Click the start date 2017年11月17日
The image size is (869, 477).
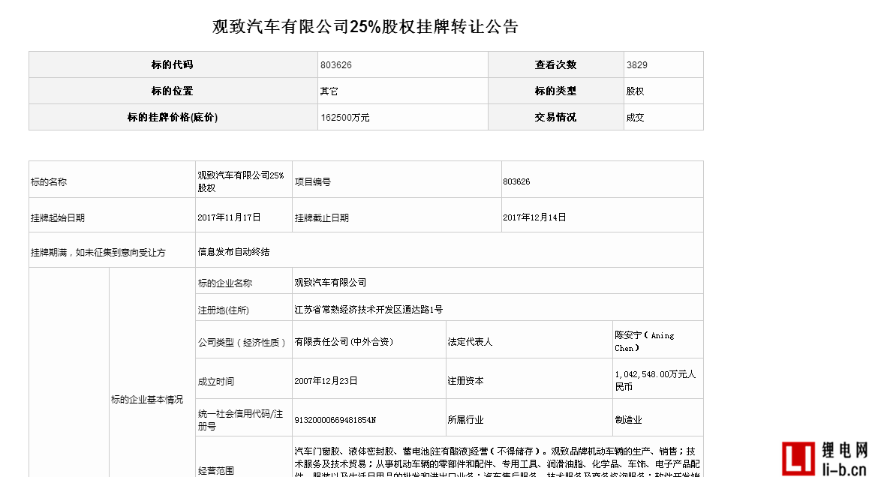coord(230,217)
